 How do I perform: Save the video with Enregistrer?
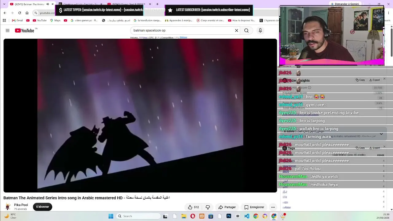(x=254, y=207)
